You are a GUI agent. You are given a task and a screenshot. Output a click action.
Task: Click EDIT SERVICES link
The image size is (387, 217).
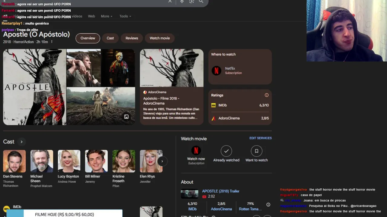261,138
